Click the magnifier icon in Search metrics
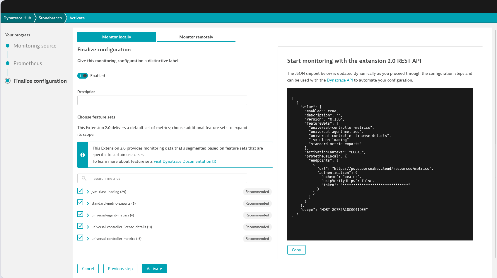This screenshot has width=497, height=278. pyautogui.click(x=84, y=178)
